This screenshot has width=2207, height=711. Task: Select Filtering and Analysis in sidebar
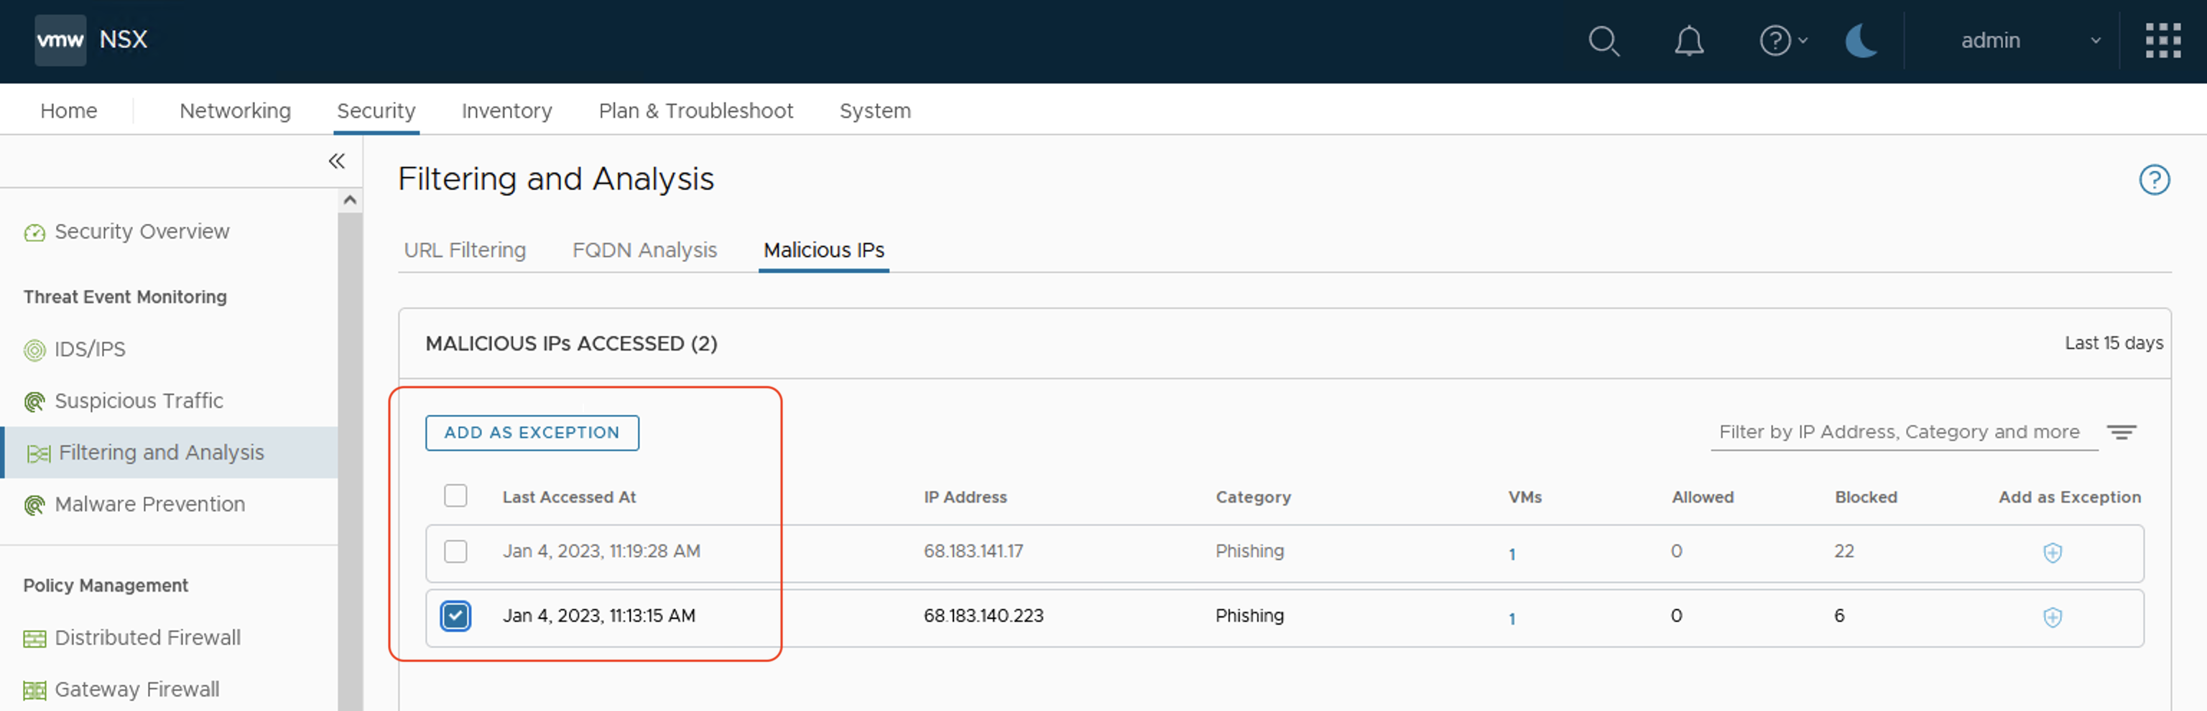click(161, 452)
